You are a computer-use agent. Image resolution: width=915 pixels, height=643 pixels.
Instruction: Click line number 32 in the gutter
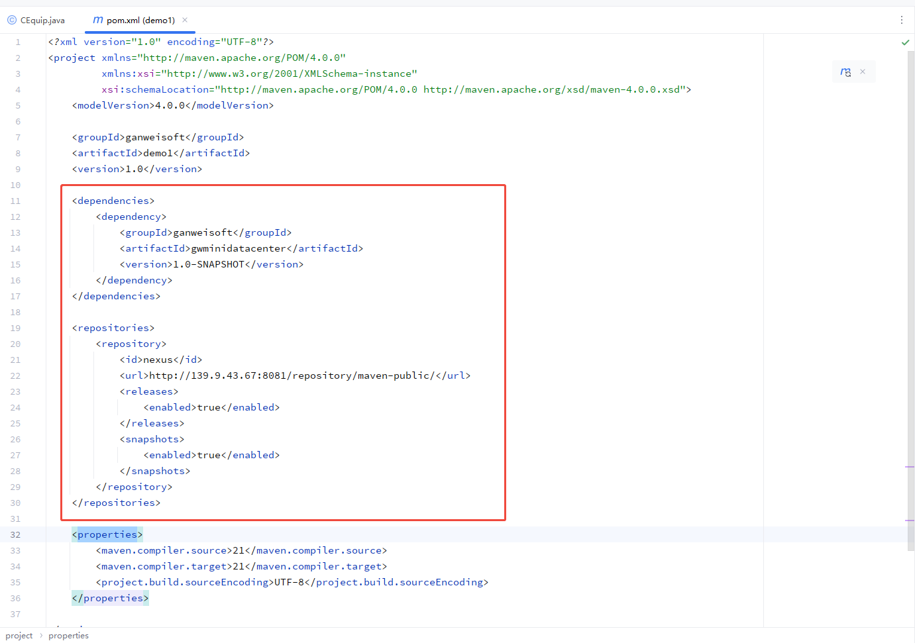[15, 535]
